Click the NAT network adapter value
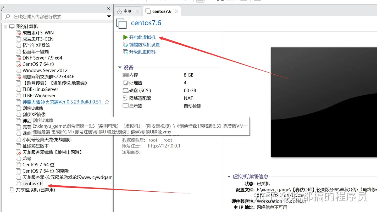This screenshot has height=212, width=377. point(188,98)
